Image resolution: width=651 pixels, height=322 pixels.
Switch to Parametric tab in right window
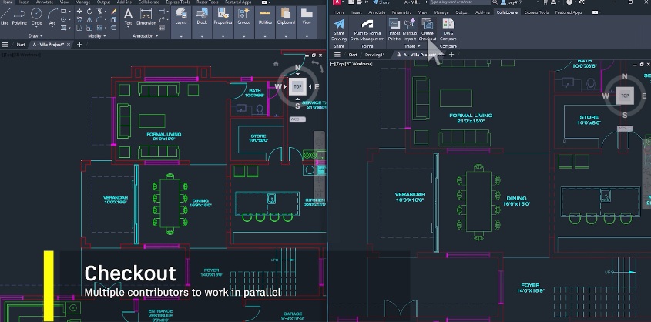coord(401,12)
